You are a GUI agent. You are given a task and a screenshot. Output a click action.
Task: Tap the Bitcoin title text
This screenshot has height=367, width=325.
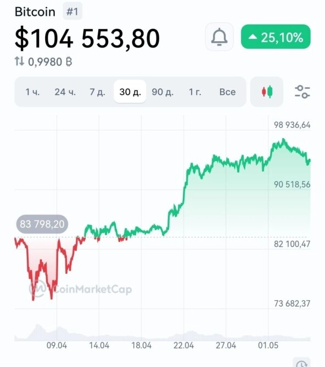(x=35, y=12)
